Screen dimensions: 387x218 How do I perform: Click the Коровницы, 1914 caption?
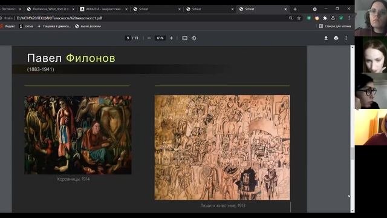point(73,179)
